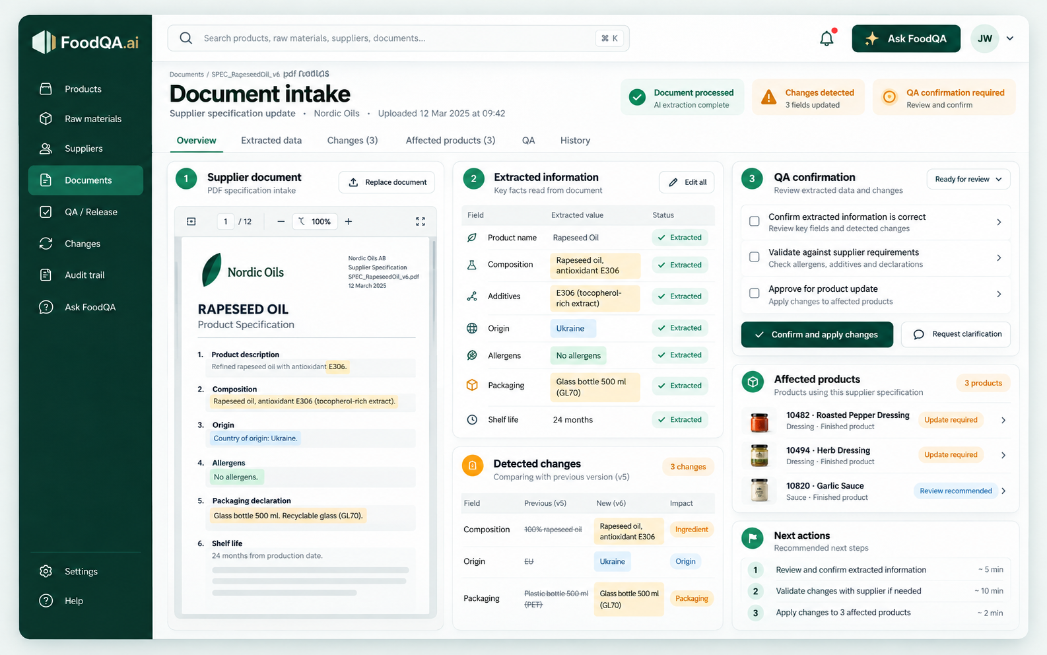Click the Shelf life clock icon
This screenshot has width=1047, height=655.
[x=472, y=419]
